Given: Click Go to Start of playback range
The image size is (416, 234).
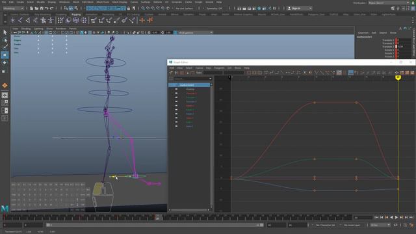Looking at the screenshot, I should [x=376, y=217].
